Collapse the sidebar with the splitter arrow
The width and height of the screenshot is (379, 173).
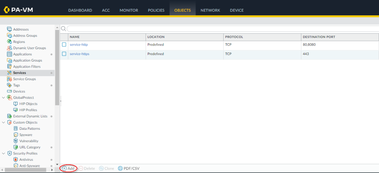pos(61,101)
